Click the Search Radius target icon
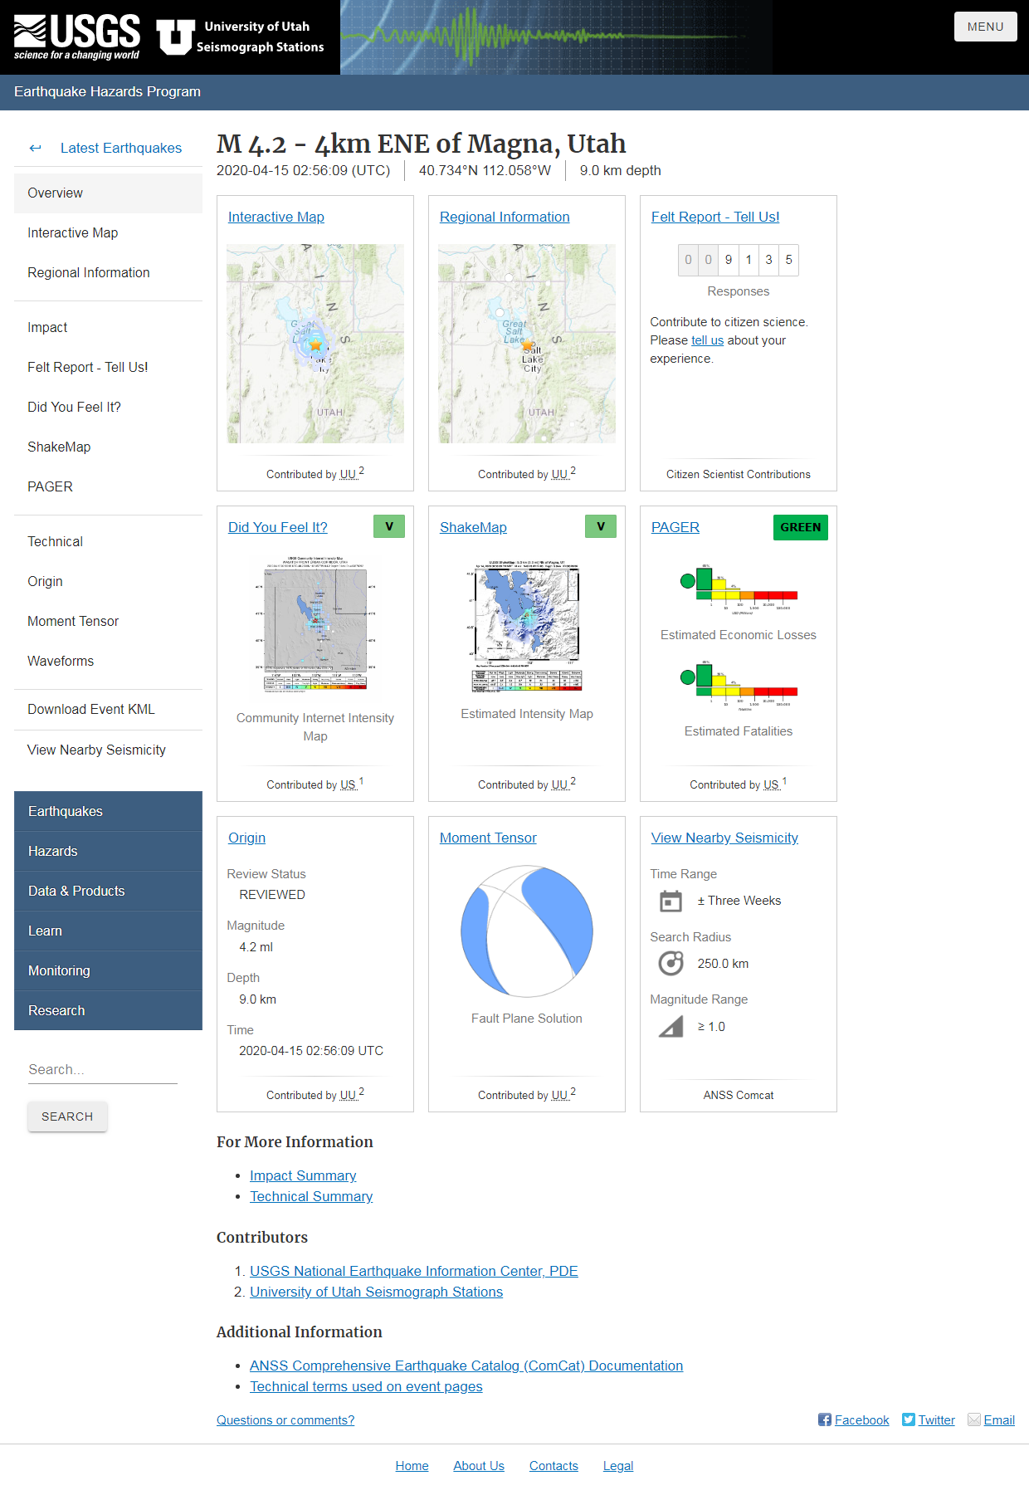1029x1500 pixels. click(671, 963)
